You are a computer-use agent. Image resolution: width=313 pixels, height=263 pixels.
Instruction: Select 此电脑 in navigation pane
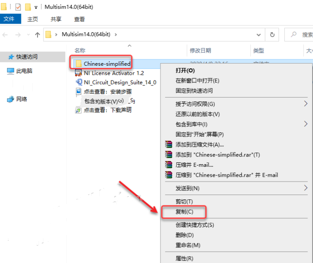coord(24,71)
